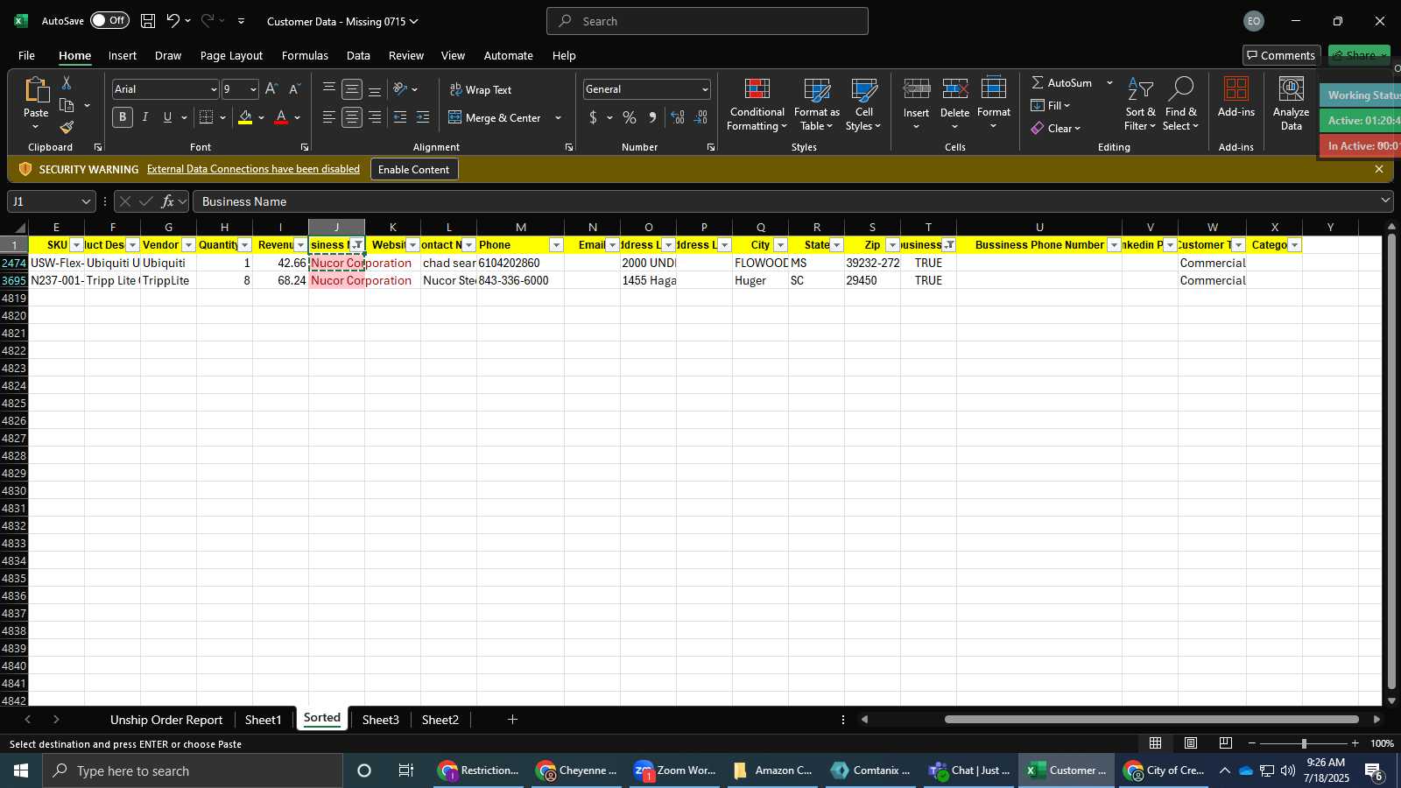Image resolution: width=1401 pixels, height=788 pixels.
Task: Click the Paste clipboard icon
Action: point(36,89)
